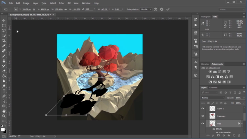Toggle lock all padlock icon
The width and height of the screenshot is (247, 139).
click(x=225, y=103)
